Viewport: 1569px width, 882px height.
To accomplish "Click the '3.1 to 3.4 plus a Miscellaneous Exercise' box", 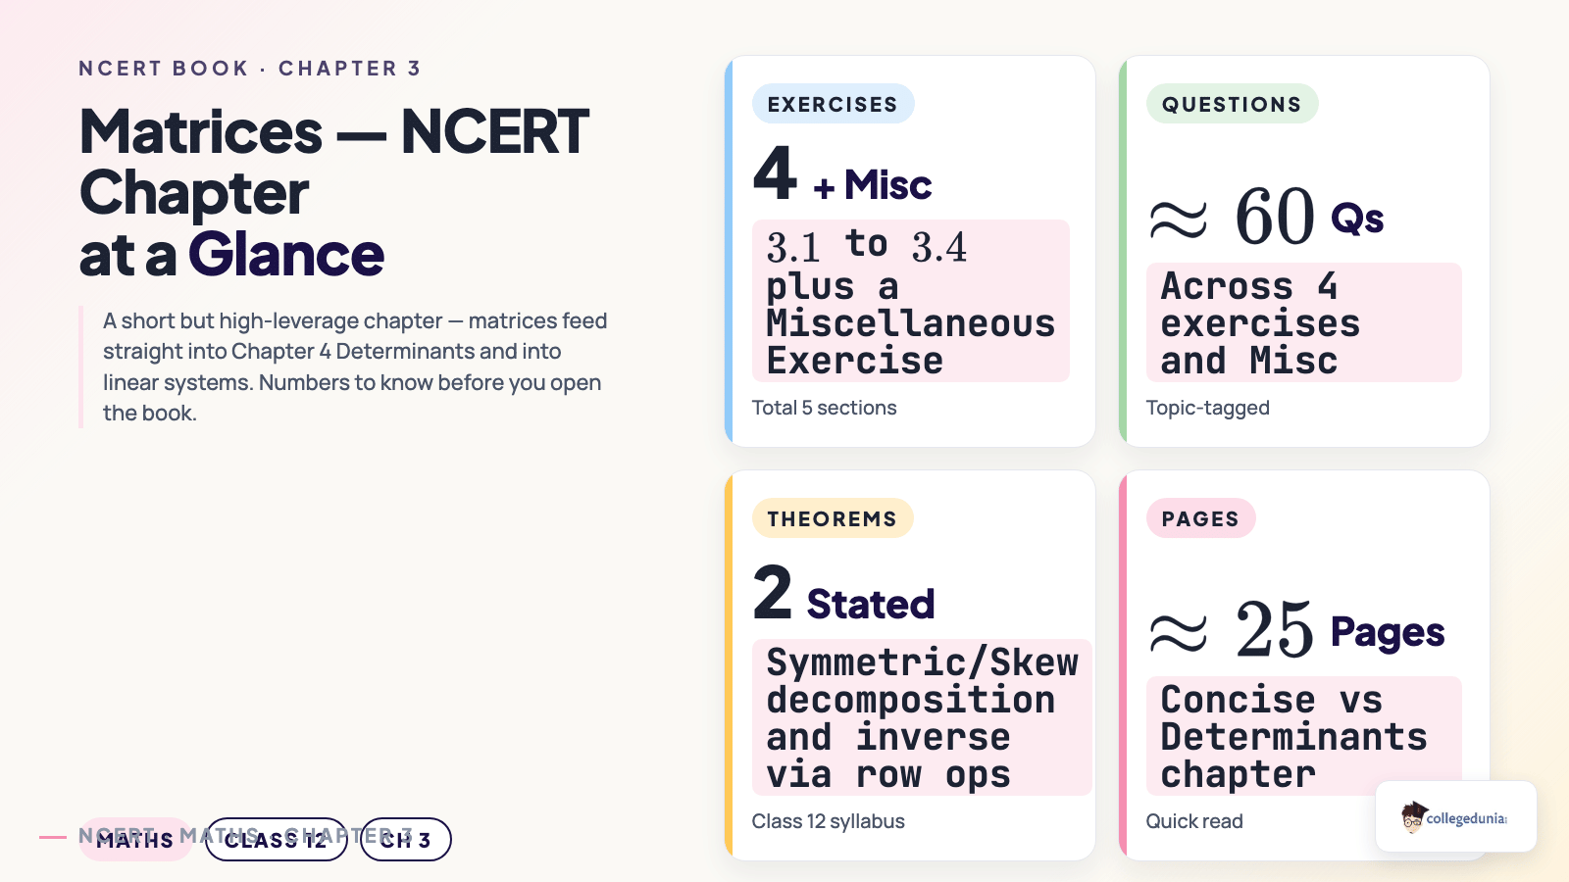I will (911, 301).
